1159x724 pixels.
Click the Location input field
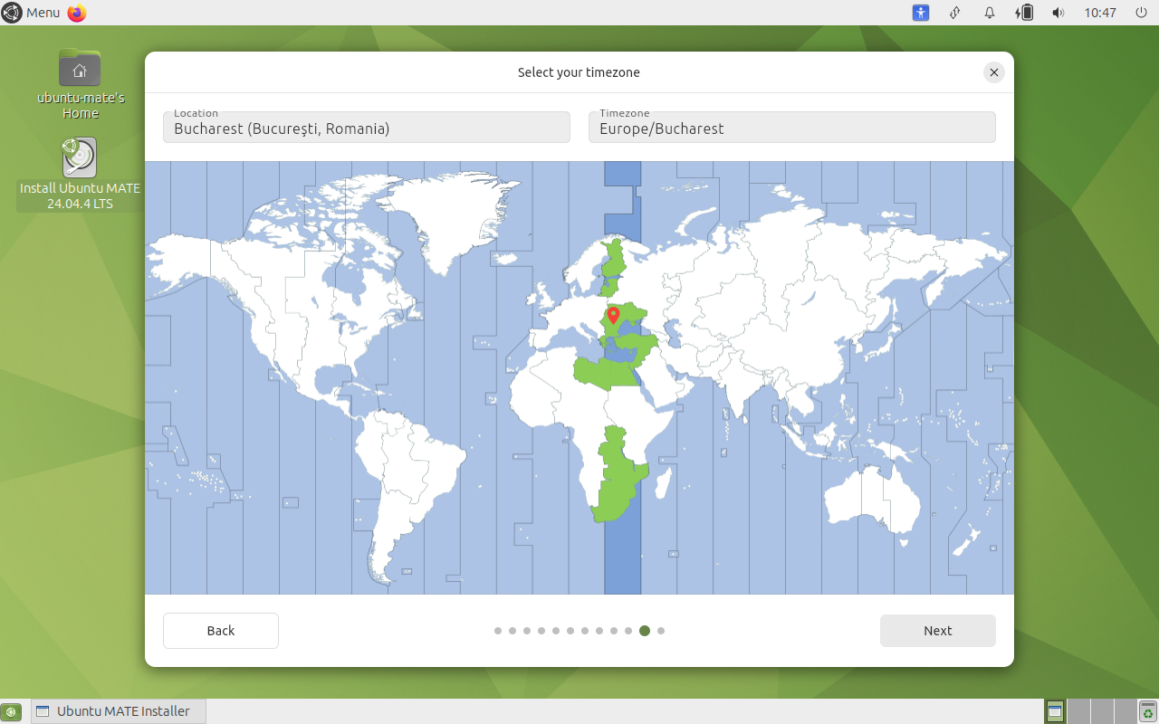point(367,127)
